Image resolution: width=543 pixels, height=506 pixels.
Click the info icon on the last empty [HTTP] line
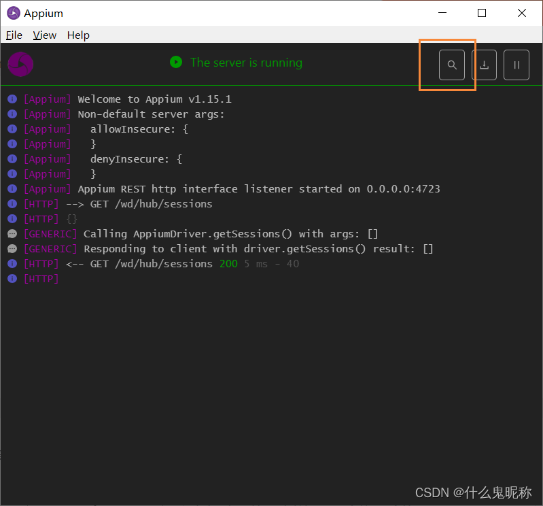coord(12,279)
